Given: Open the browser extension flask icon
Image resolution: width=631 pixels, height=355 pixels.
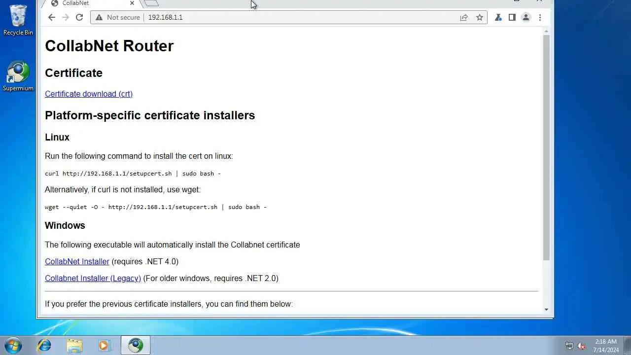Looking at the screenshot, I should coord(498,17).
